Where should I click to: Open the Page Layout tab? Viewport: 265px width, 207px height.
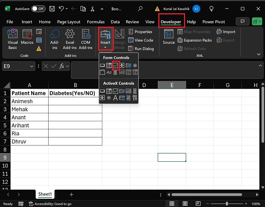coord(69,22)
